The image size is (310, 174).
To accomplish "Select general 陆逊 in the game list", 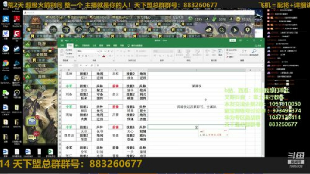I will 40,44.
